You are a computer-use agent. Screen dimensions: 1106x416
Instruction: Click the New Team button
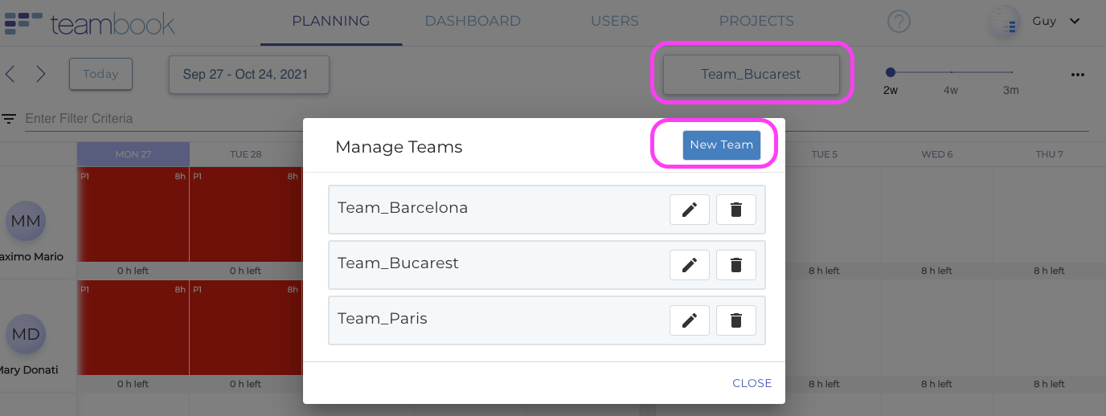tap(721, 145)
